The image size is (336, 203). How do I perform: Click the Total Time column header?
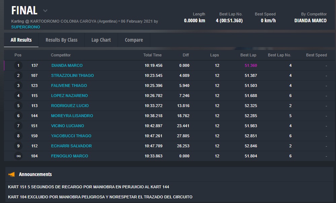[x=152, y=55]
